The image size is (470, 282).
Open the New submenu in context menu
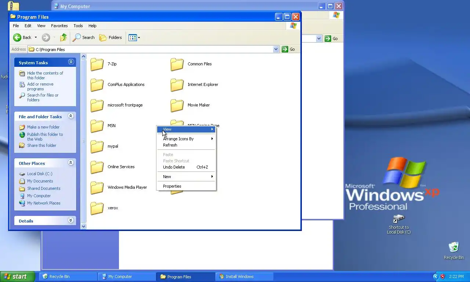pos(186,177)
